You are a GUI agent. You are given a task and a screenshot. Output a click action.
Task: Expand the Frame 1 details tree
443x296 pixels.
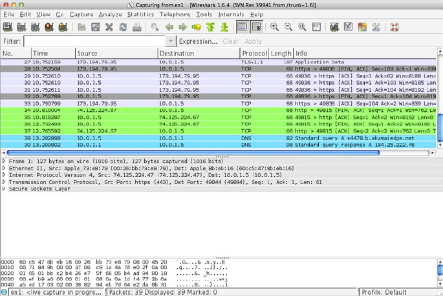pyautogui.click(x=4, y=162)
